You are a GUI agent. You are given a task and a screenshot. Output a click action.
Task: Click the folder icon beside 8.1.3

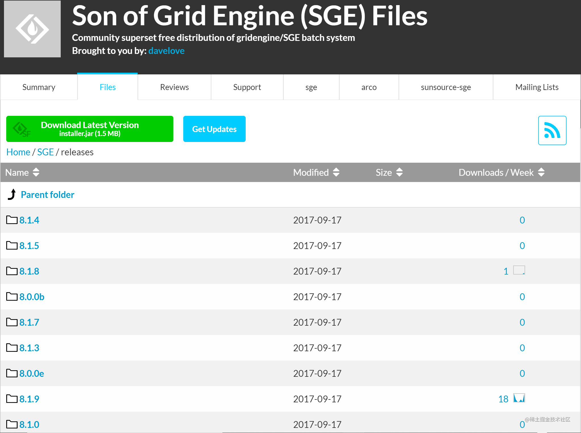coord(11,348)
